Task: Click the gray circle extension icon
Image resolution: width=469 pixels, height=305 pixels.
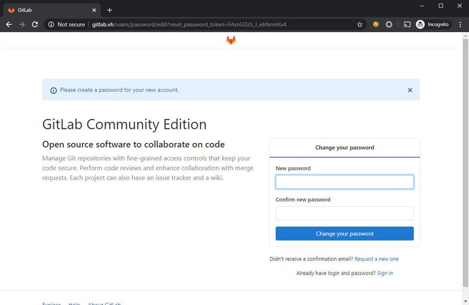Action: (389, 24)
